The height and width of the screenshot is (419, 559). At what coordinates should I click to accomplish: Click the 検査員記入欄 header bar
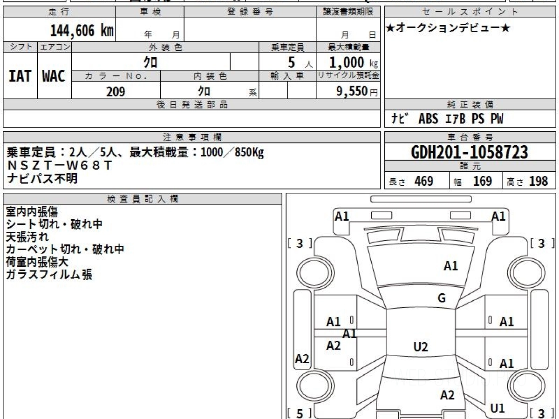point(143,199)
